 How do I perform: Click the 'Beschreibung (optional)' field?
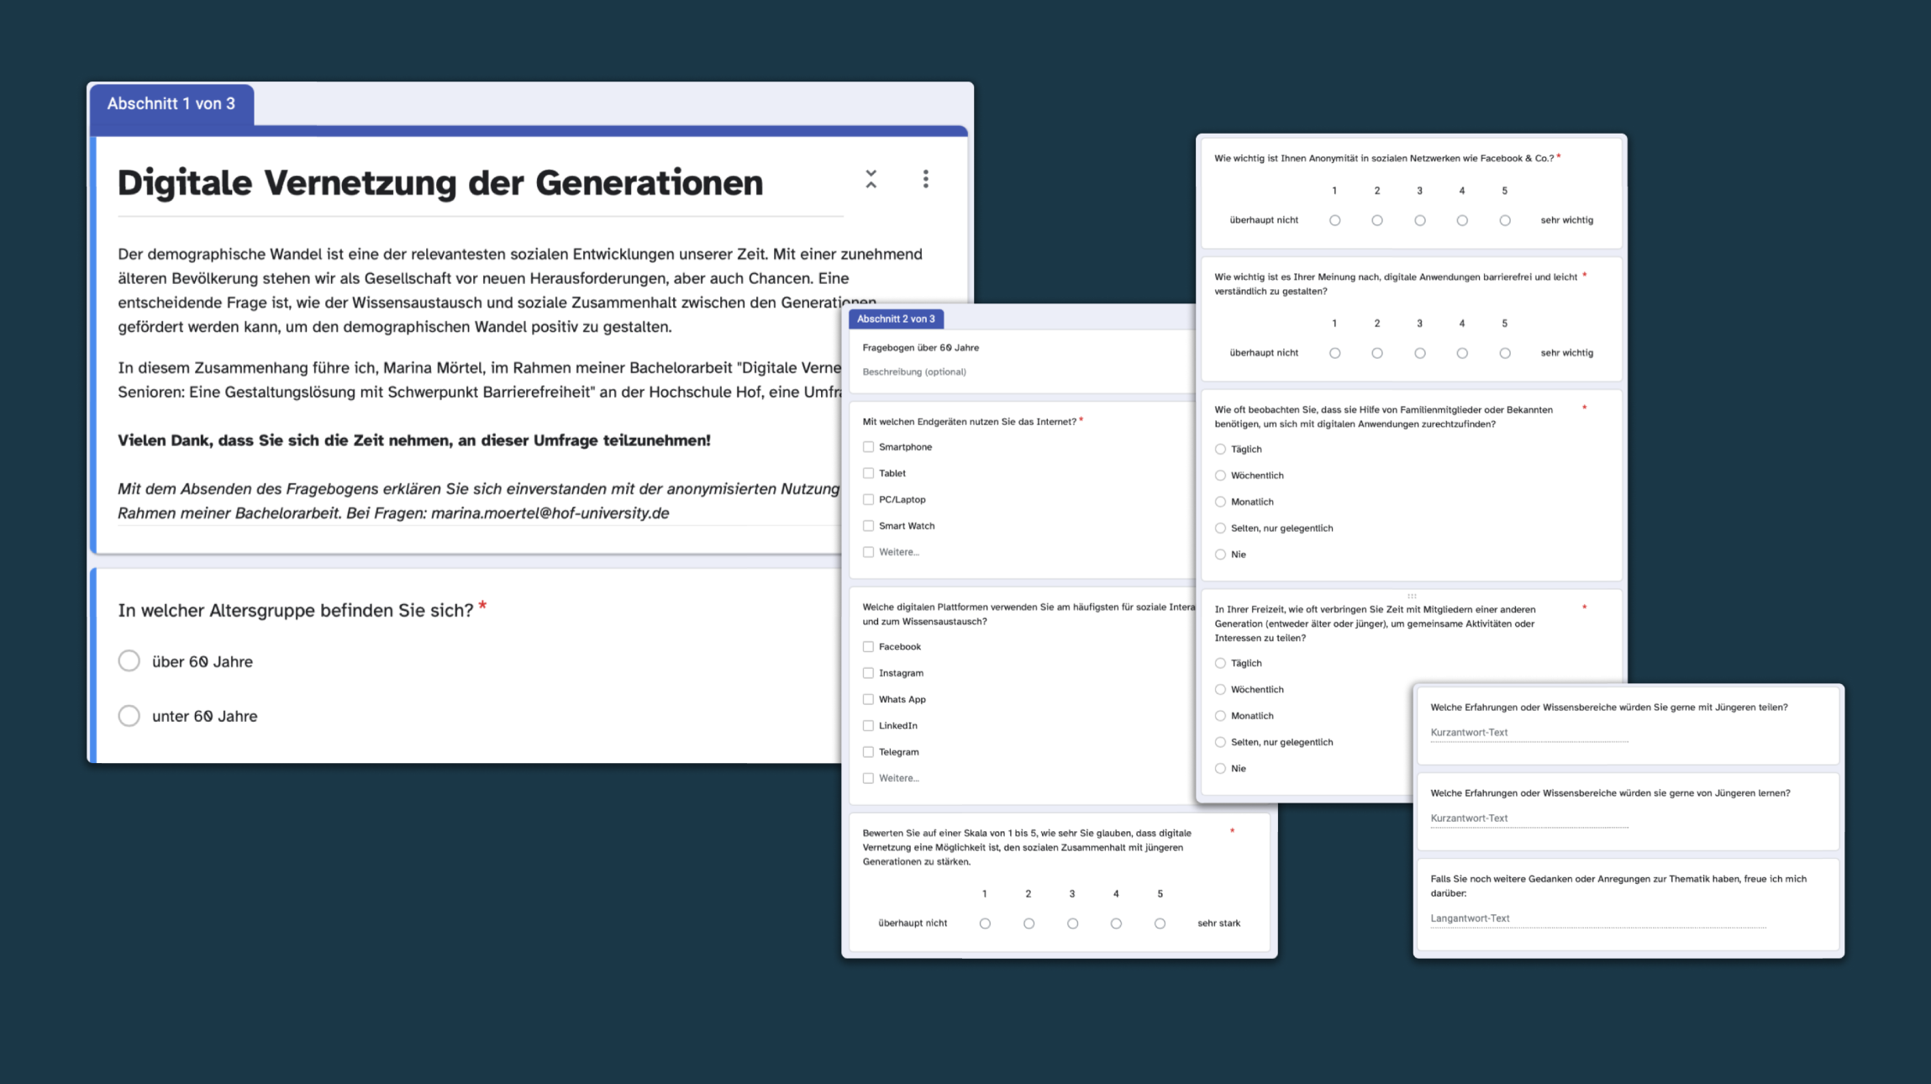pyautogui.click(x=914, y=371)
